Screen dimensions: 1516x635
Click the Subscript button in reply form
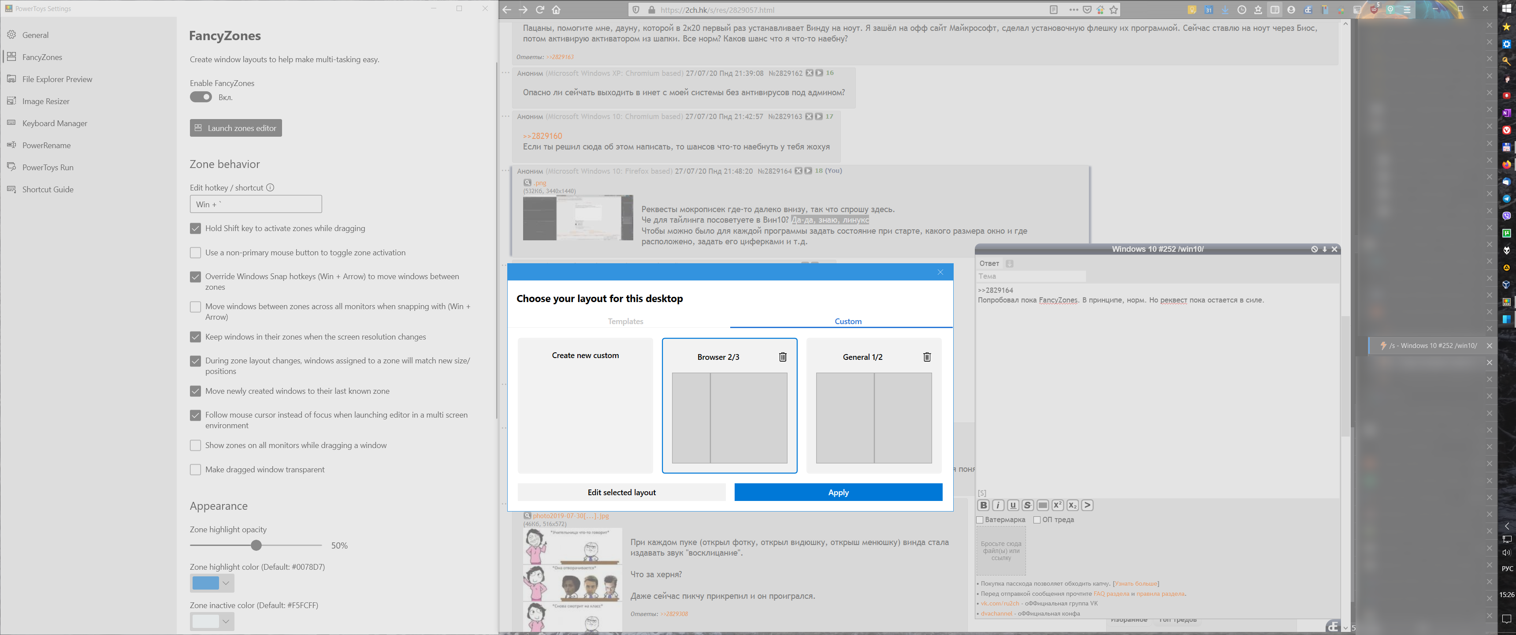[1072, 505]
